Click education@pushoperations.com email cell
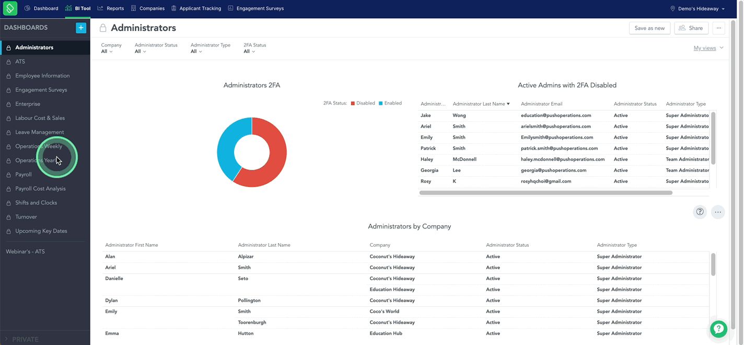 click(x=556, y=116)
